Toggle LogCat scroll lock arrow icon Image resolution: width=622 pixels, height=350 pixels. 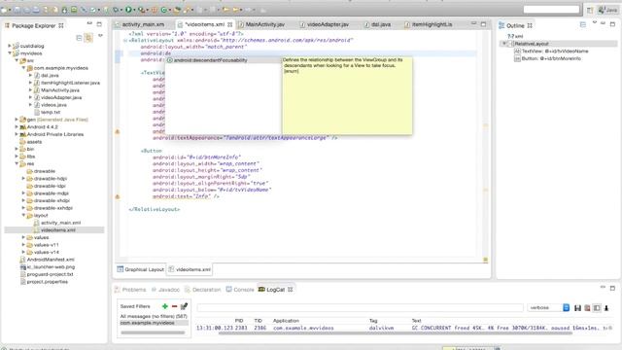[606, 308]
